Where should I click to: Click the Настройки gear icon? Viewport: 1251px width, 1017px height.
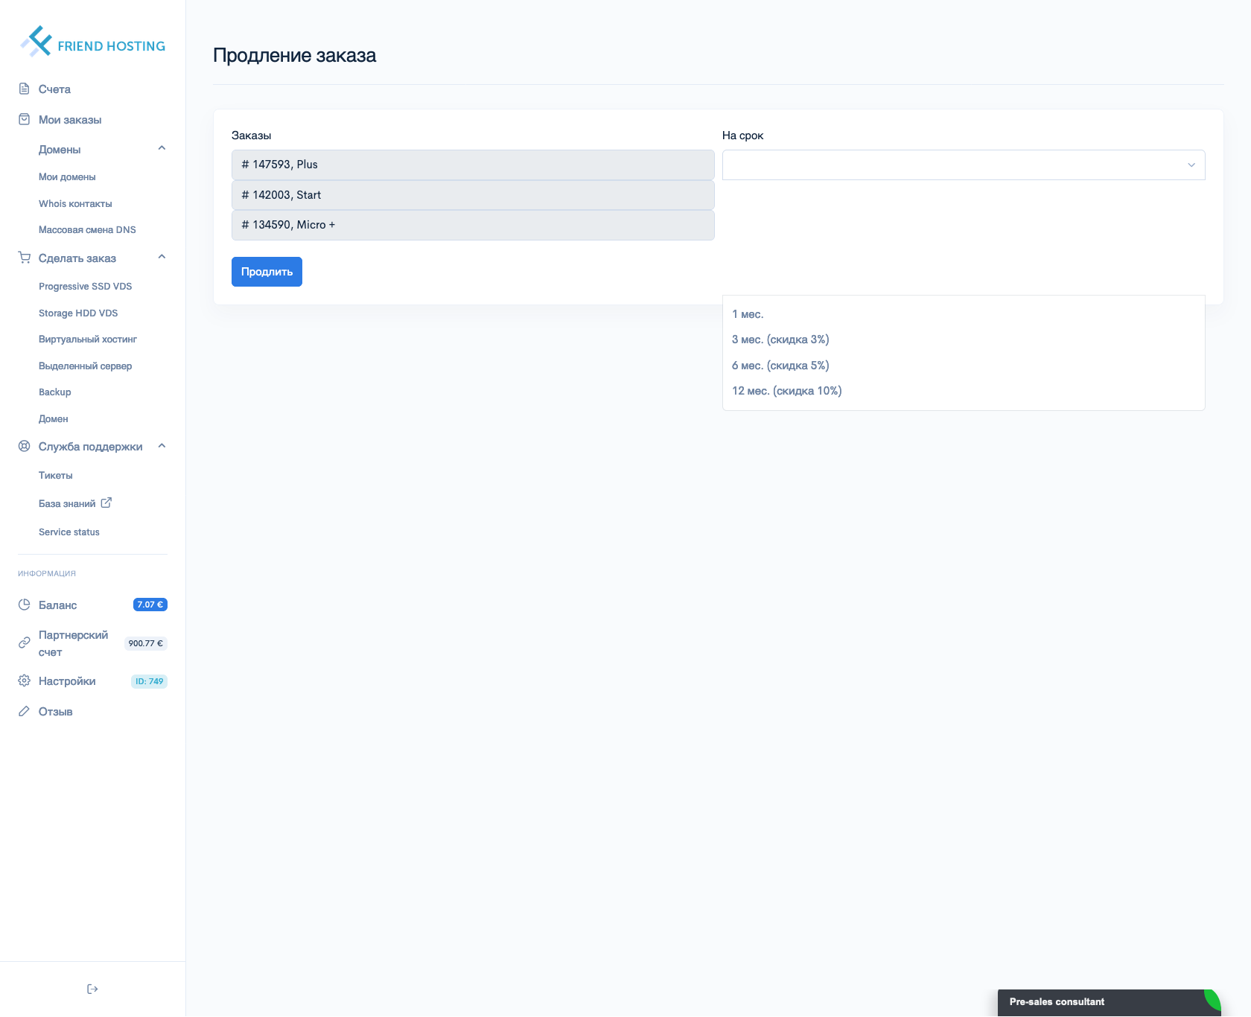coord(25,680)
